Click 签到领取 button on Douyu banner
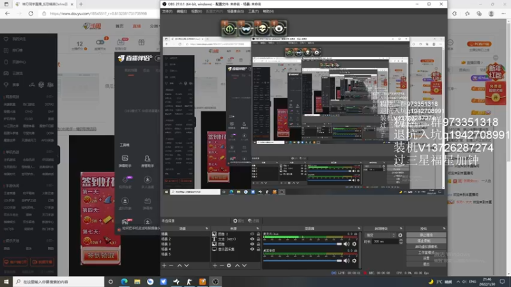511x287 pixels. 101,256
